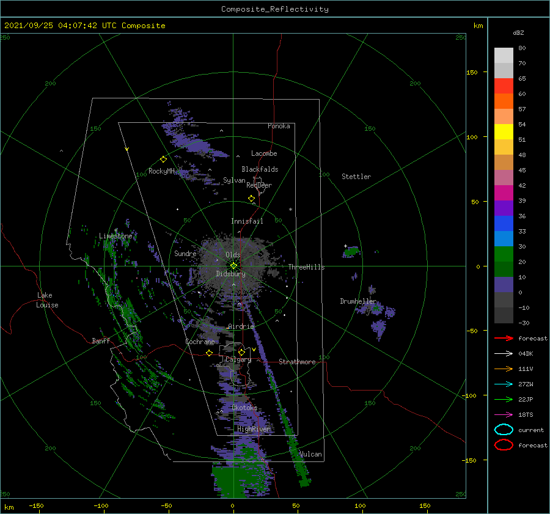
Task: Click the RedDeer city label
Action: click(259, 185)
